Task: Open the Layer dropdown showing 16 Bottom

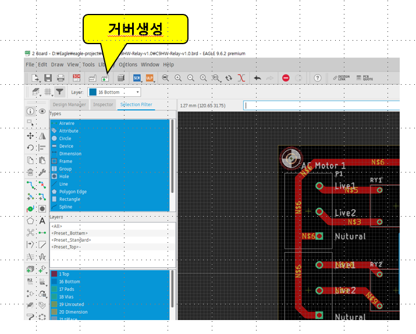Action: [x=114, y=92]
